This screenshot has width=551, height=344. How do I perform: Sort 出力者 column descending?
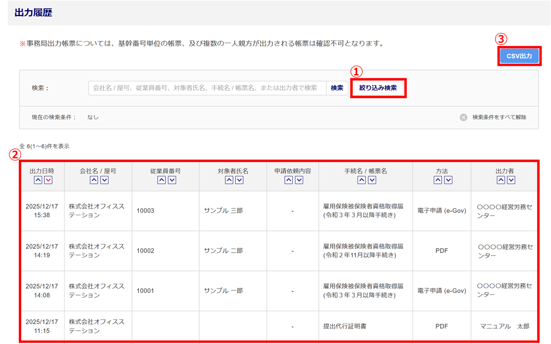(511, 180)
